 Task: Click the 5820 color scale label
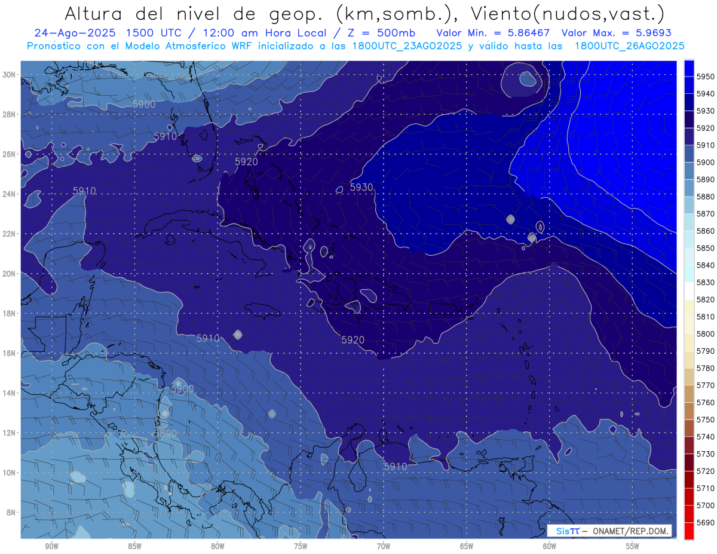pos(705,299)
